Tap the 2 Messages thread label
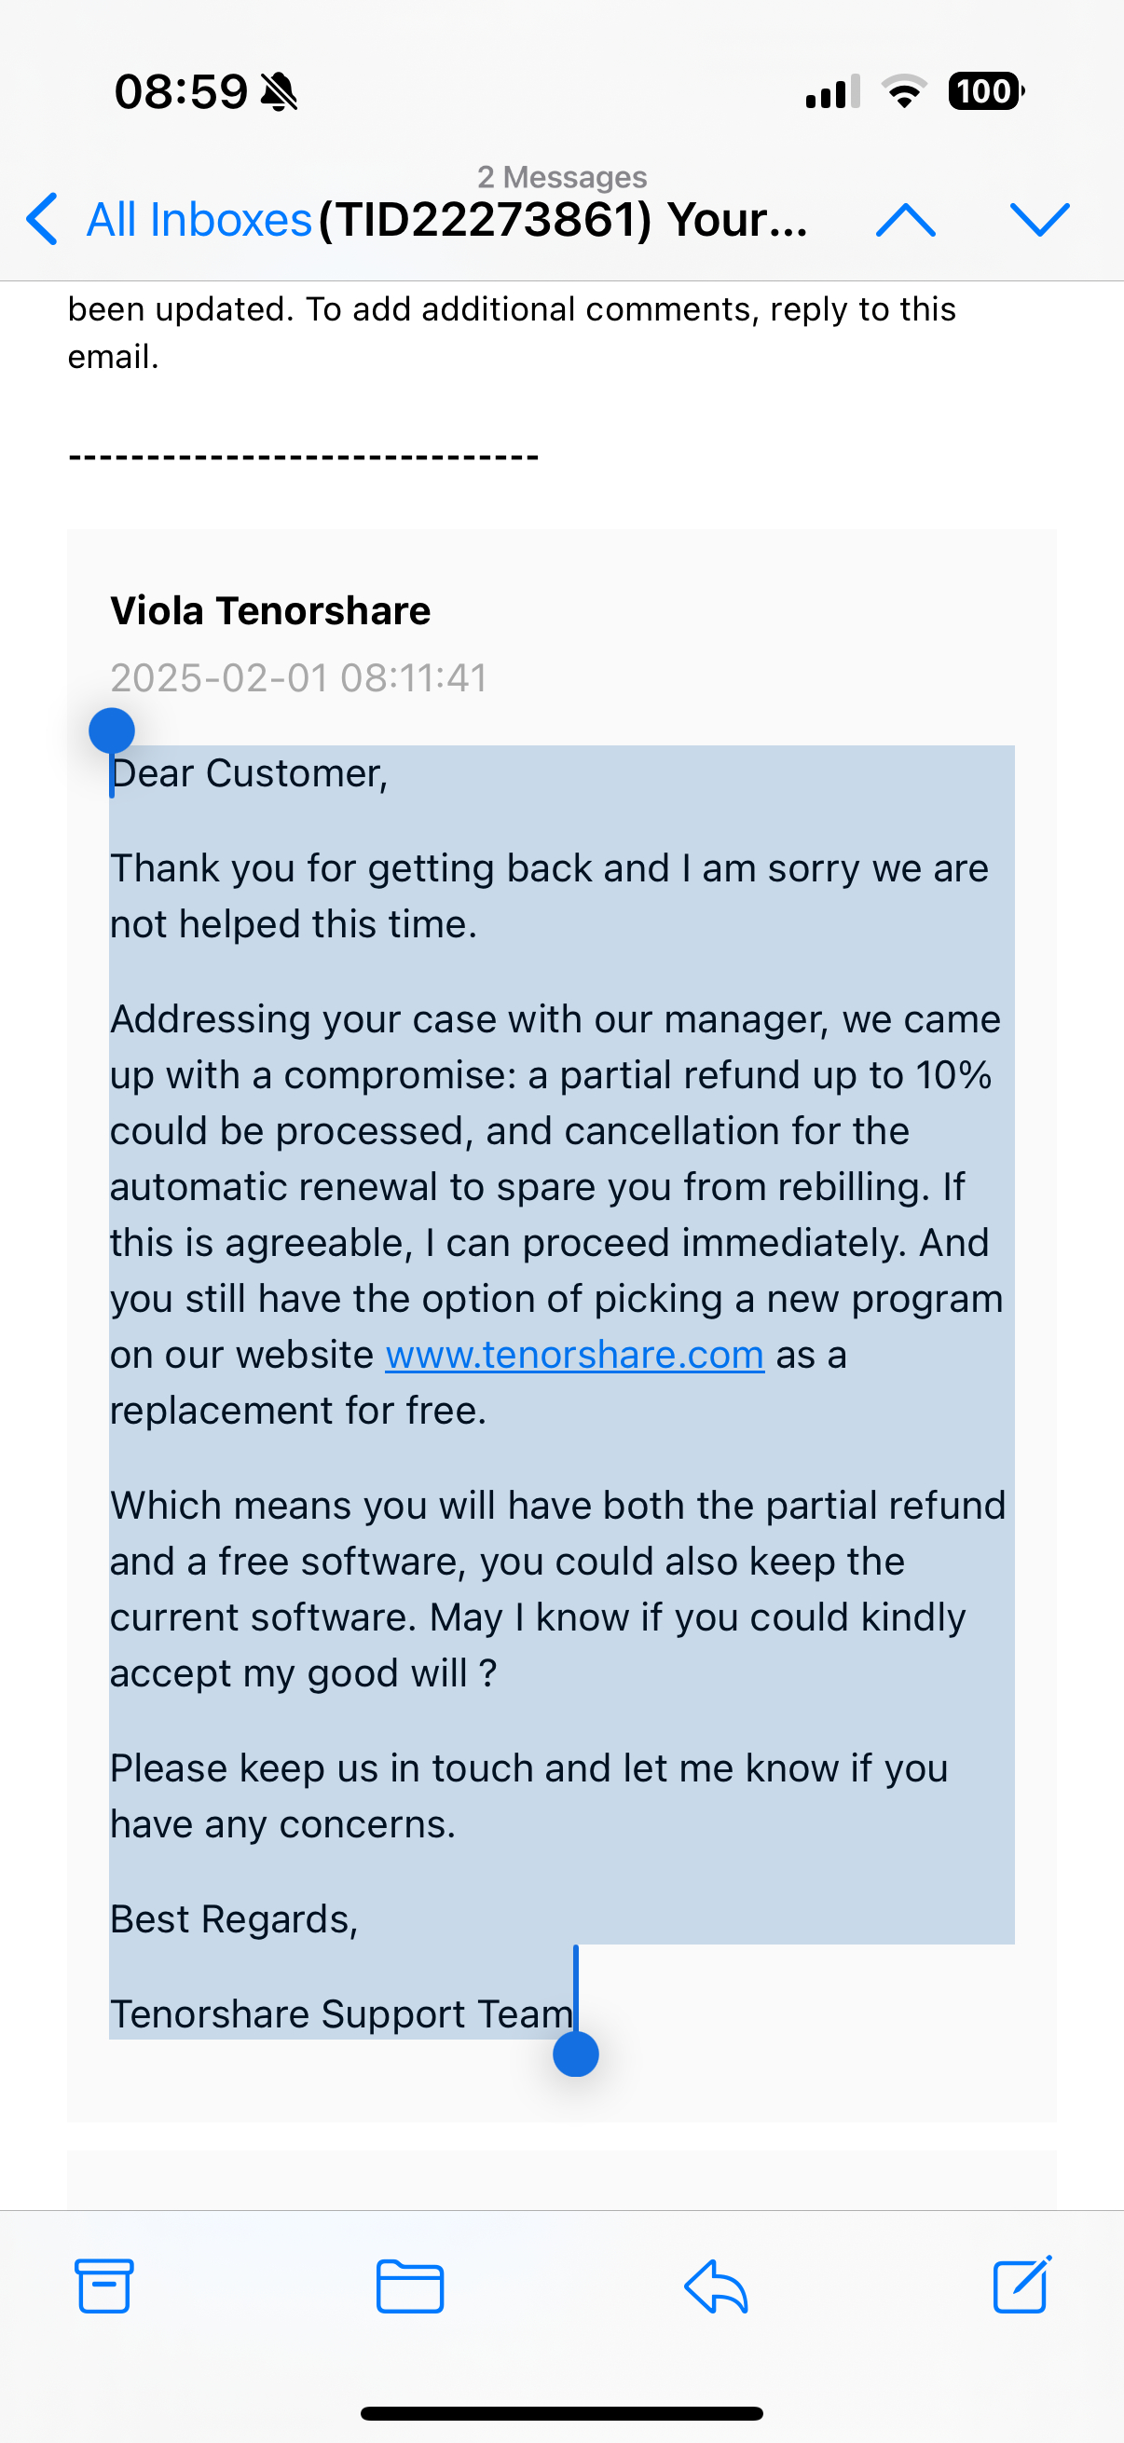 click(561, 177)
